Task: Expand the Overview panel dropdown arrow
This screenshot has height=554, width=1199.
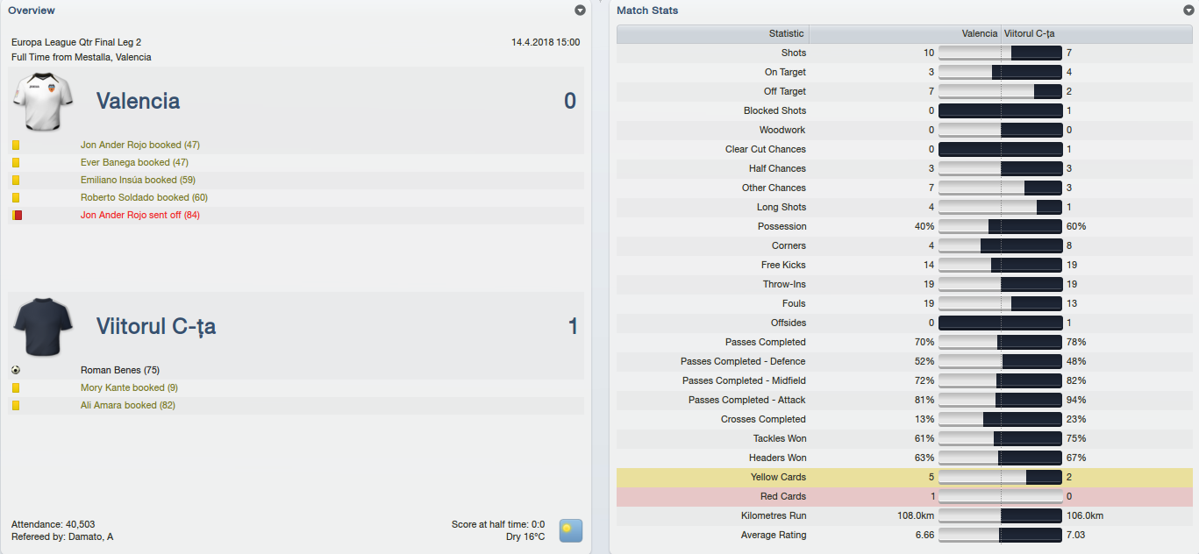Action: pos(580,11)
